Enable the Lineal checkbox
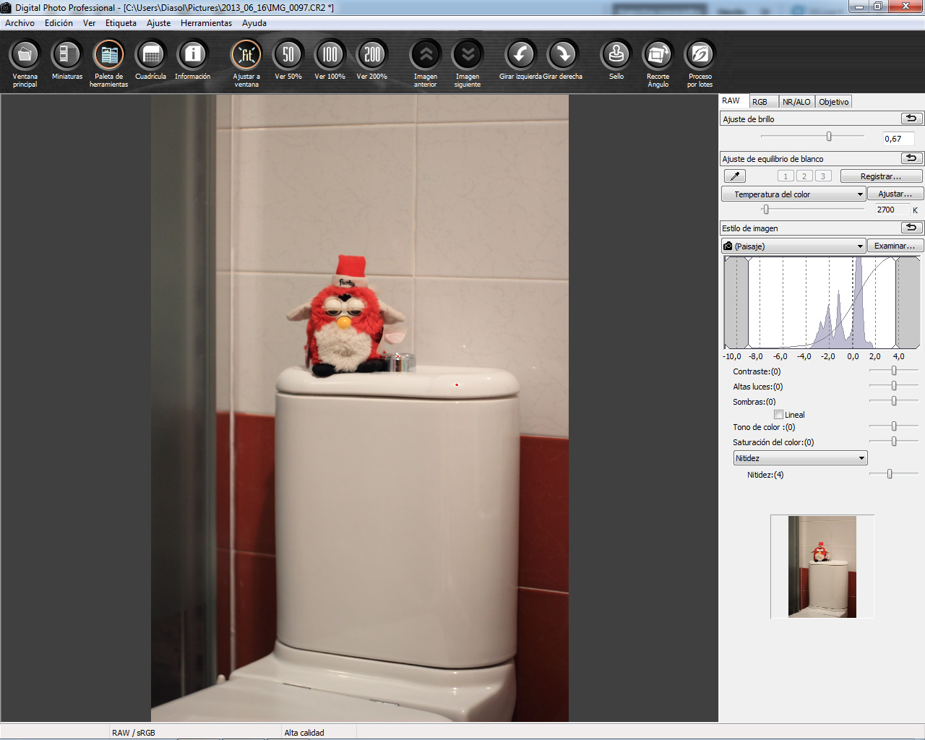This screenshot has height=740, width=925. pyautogui.click(x=778, y=415)
